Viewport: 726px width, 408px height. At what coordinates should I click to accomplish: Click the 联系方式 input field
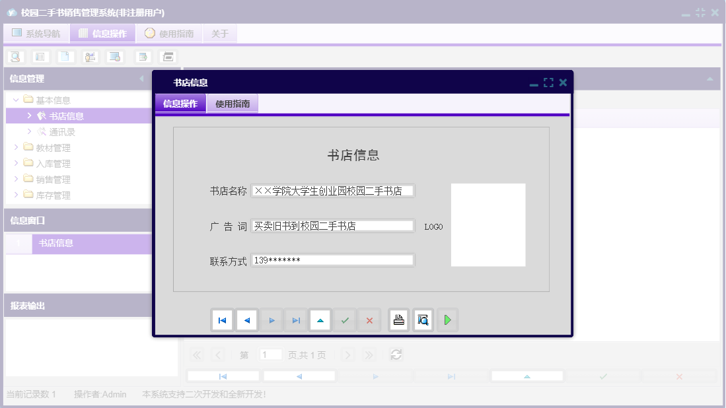[332, 259]
